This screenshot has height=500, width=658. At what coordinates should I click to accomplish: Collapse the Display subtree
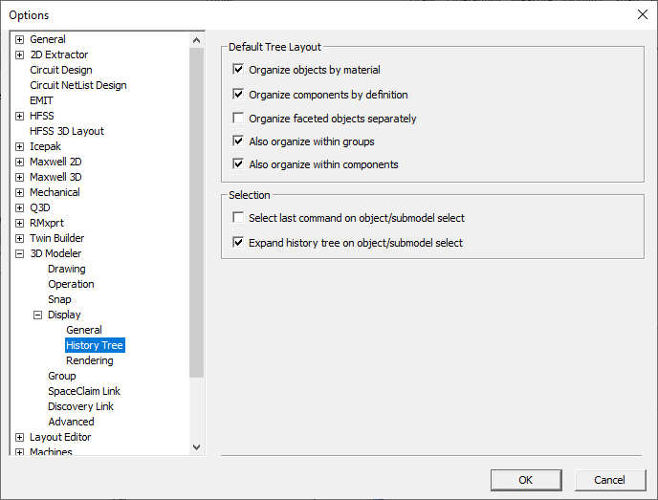pyautogui.click(x=37, y=315)
